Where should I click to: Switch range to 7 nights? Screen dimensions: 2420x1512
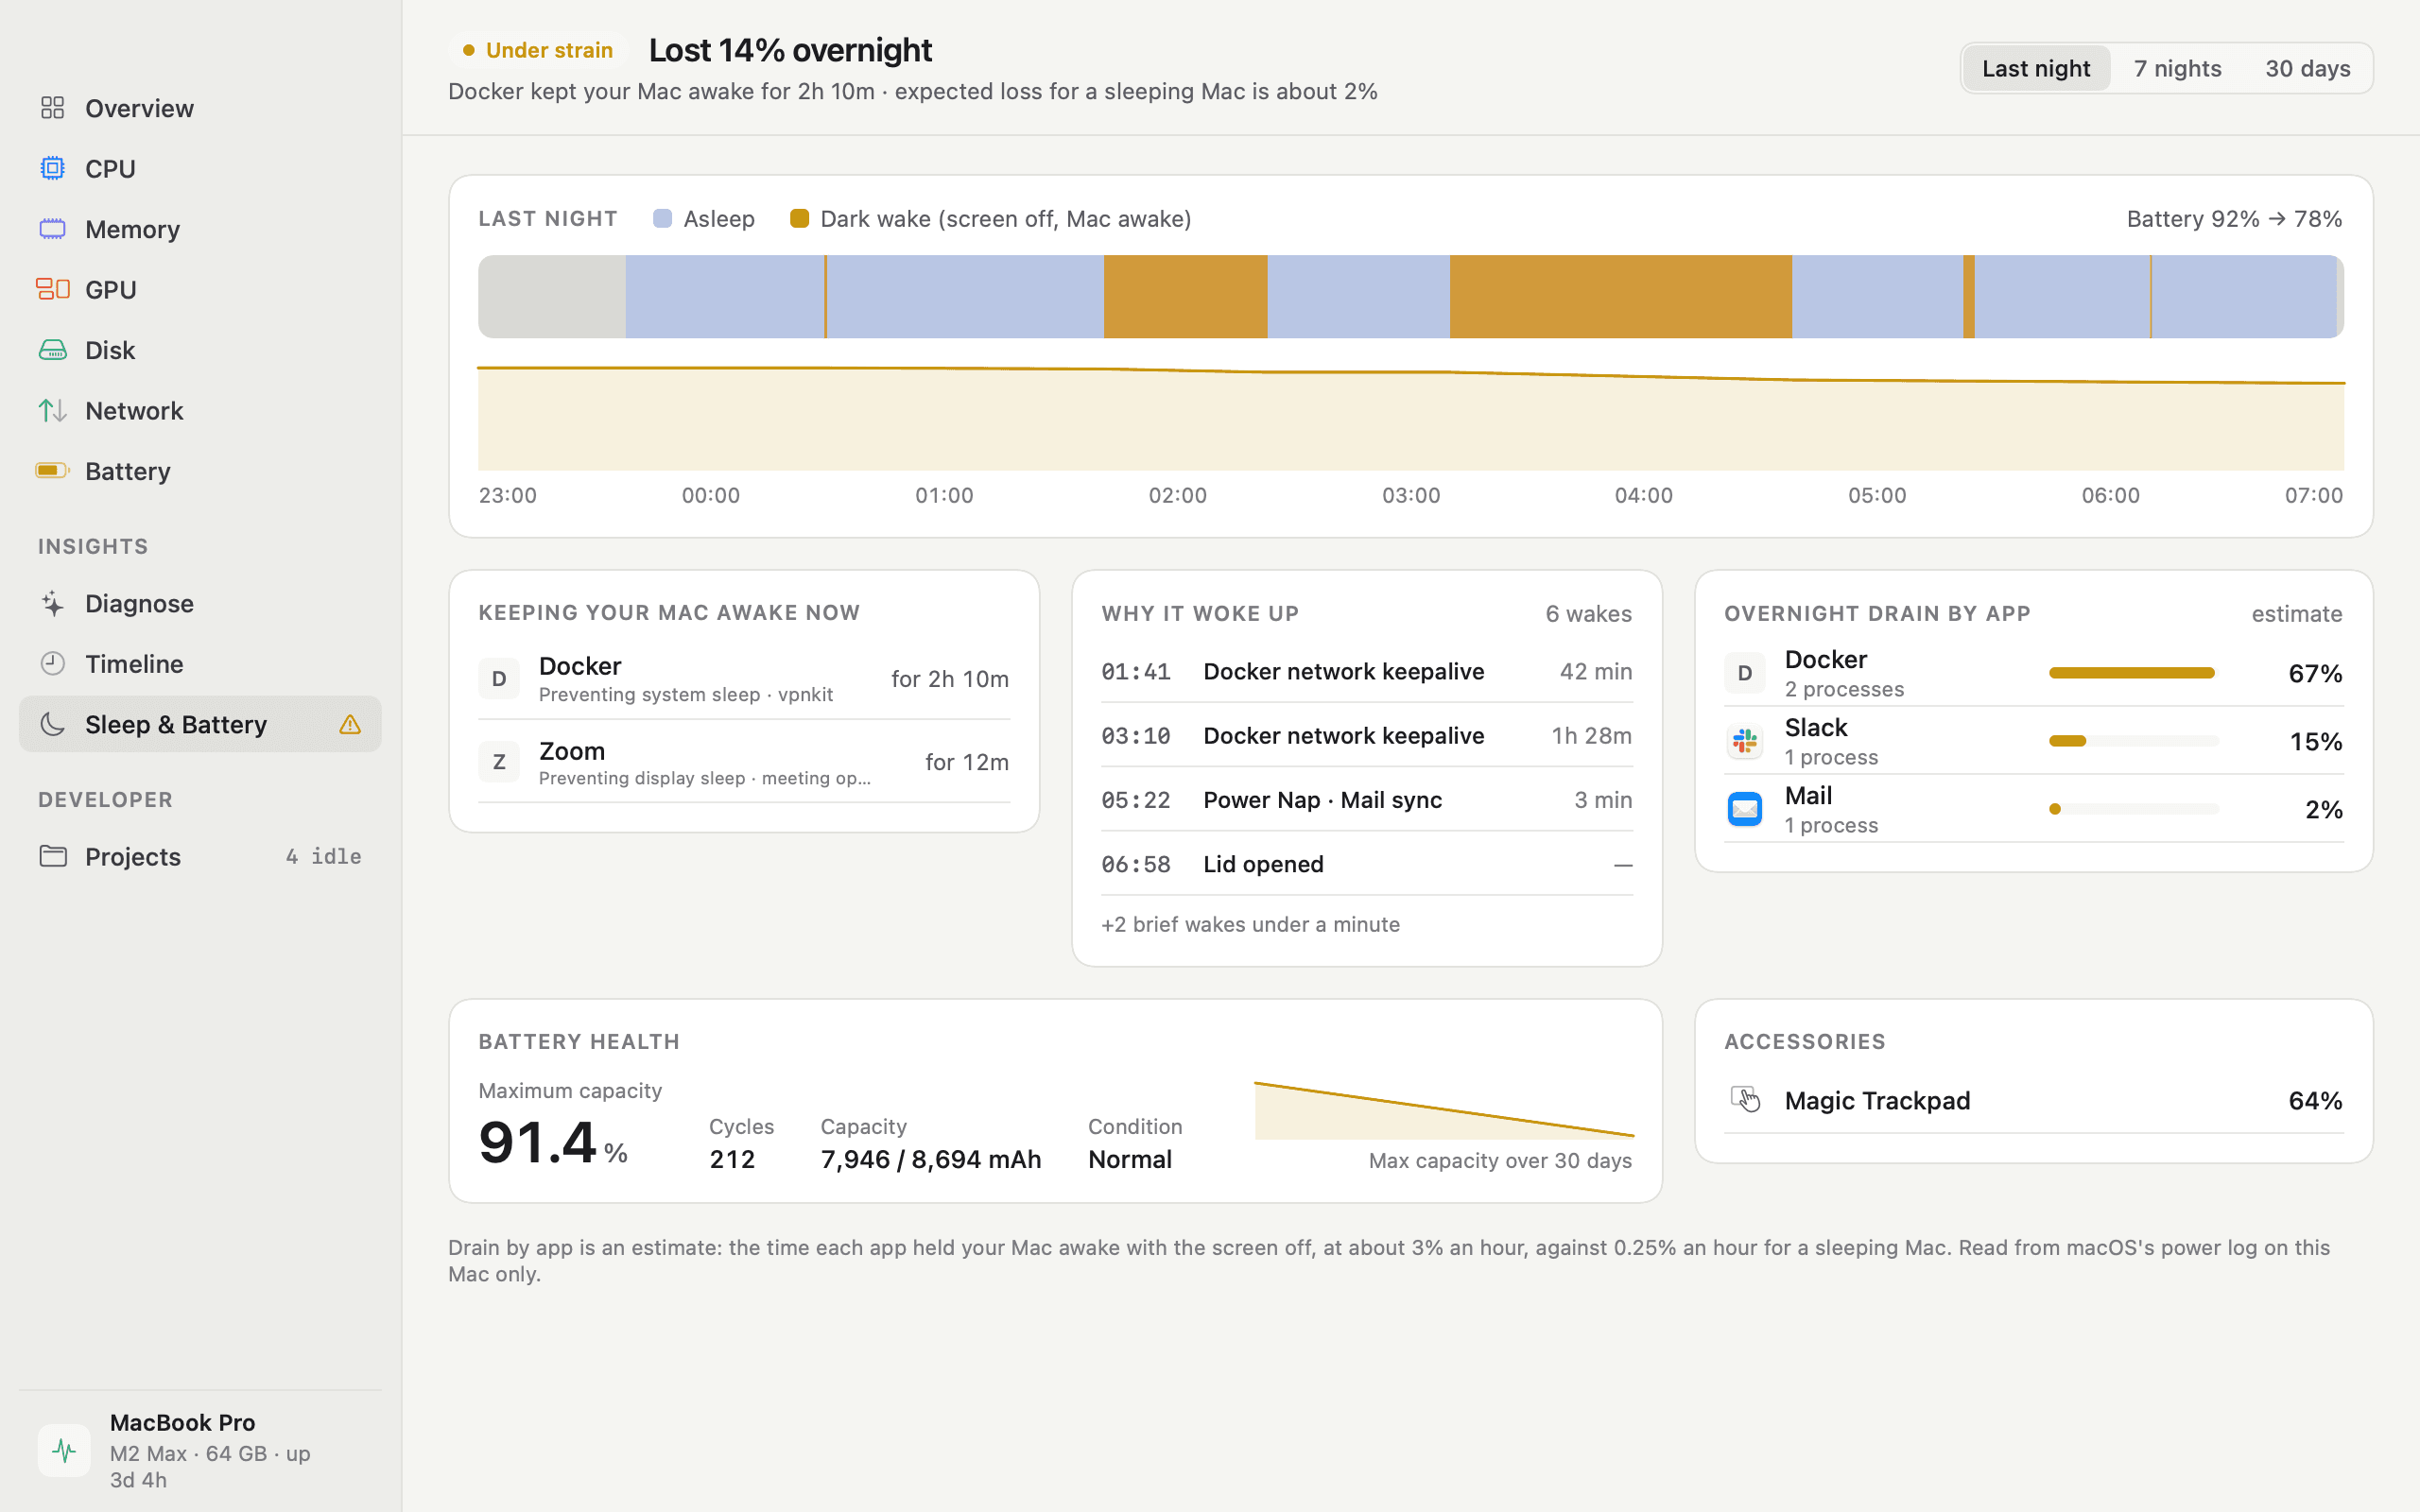pyautogui.click(x=2177, y=68)
